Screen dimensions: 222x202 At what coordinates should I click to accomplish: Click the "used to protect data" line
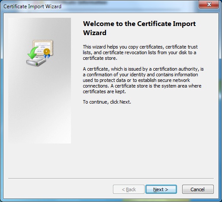pyautogui.click(x=136, y=80)
